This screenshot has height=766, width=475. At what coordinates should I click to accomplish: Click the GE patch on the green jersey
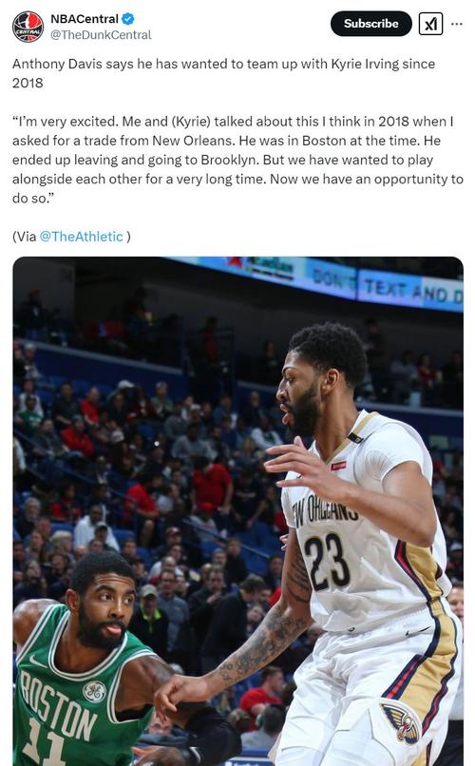point(94,692)
